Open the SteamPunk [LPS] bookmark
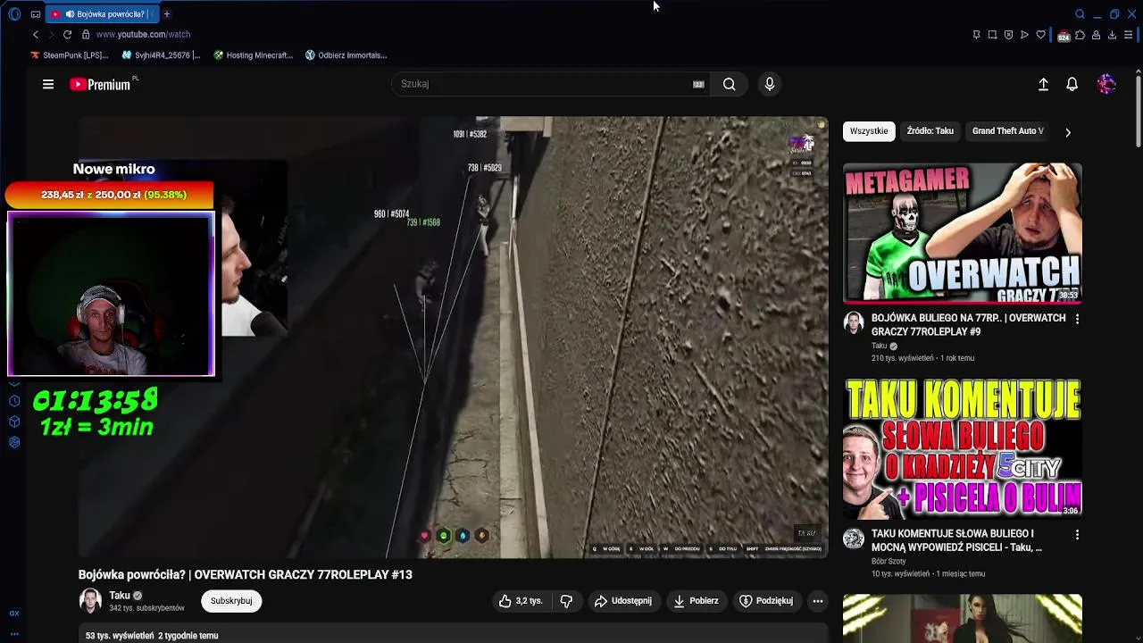This screenshot has width=1143, height=643. [70, 55]
